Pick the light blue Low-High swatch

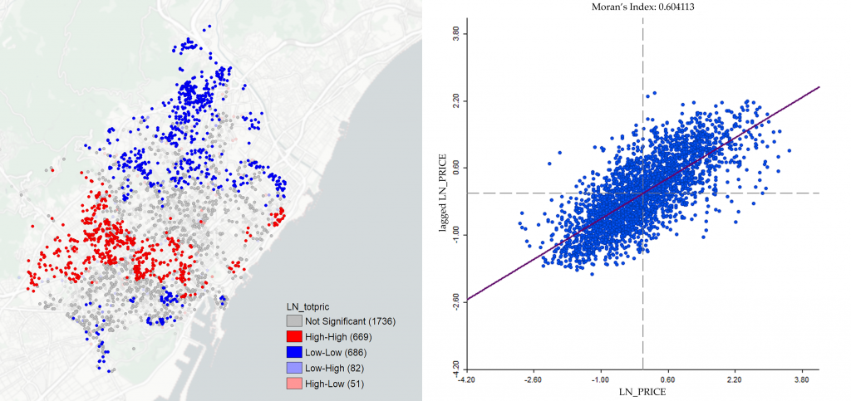(x=293, y=368)
